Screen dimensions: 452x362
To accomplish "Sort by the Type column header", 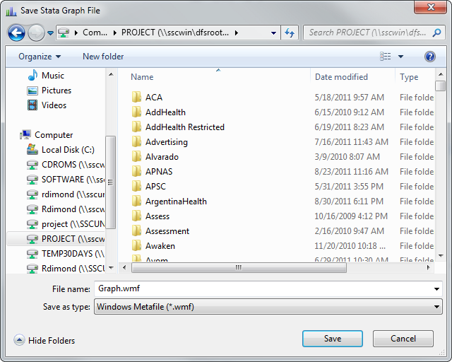I will pos(409,77).
